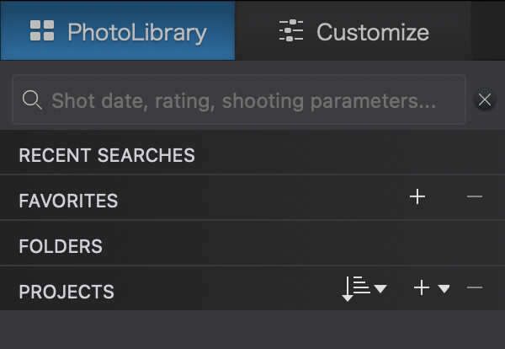Clear the search with the X button
The height and width of the screenshot is (349, 505).
coord(485,100)
